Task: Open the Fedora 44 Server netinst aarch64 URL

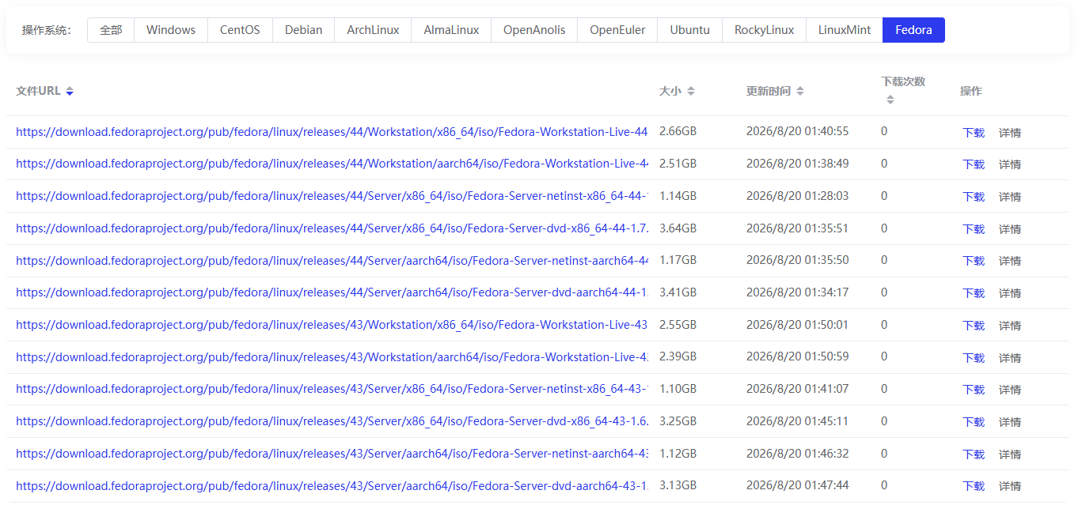Action: [332, 260]
